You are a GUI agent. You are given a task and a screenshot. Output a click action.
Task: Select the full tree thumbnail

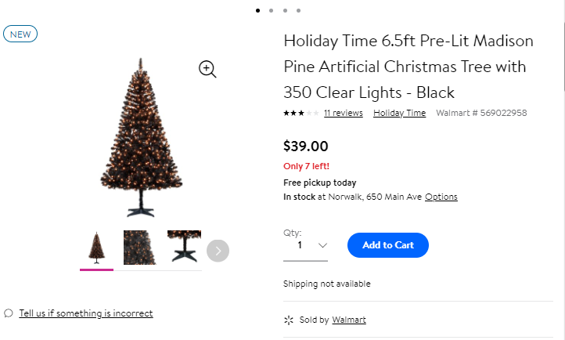[x=96, y=248]
